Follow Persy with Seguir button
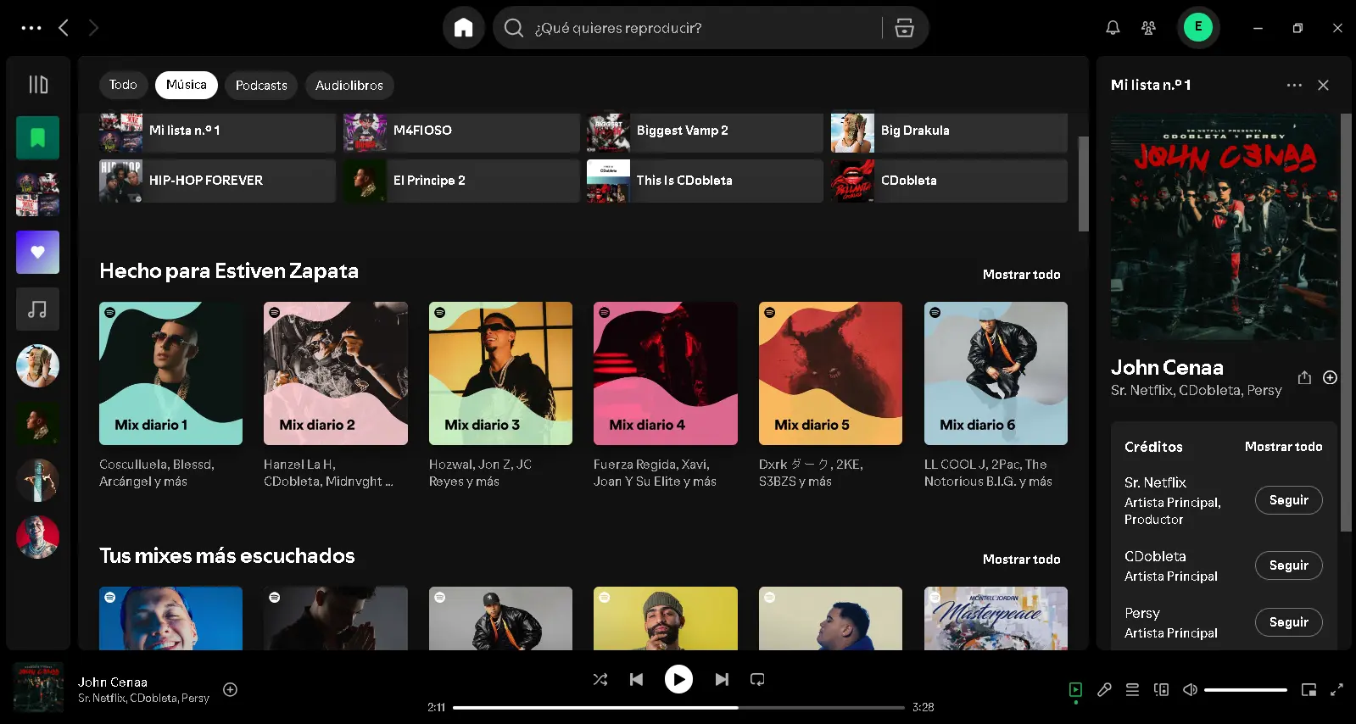The image size is (1356, 724). pyautogui.click(x=1288, y=622)
